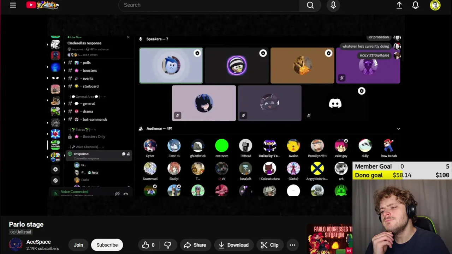452x254 pixels.
Task: Create a Clip of the video
Action: pos(269,245)
